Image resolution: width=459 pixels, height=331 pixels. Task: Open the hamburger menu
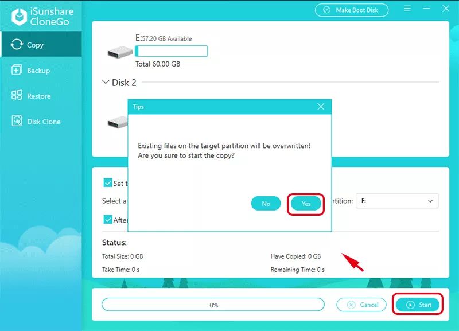click(x=407, y=9)
